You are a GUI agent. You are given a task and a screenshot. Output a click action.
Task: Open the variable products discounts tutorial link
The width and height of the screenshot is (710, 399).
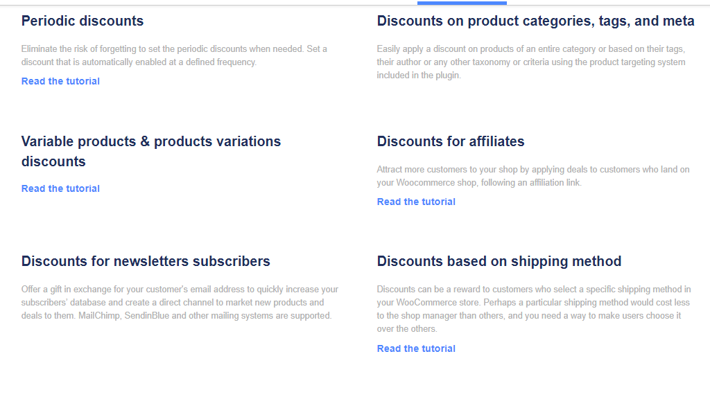60,188
